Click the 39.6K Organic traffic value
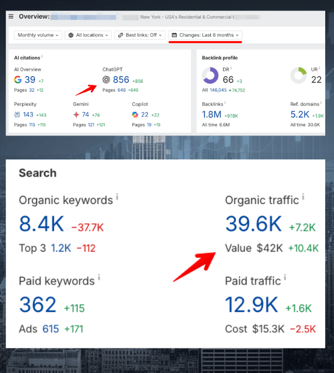Image resolution: width=334 pixels, height=373 pixels. (254, 223)
